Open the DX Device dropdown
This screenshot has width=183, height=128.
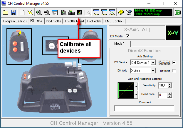click(153, 62)
